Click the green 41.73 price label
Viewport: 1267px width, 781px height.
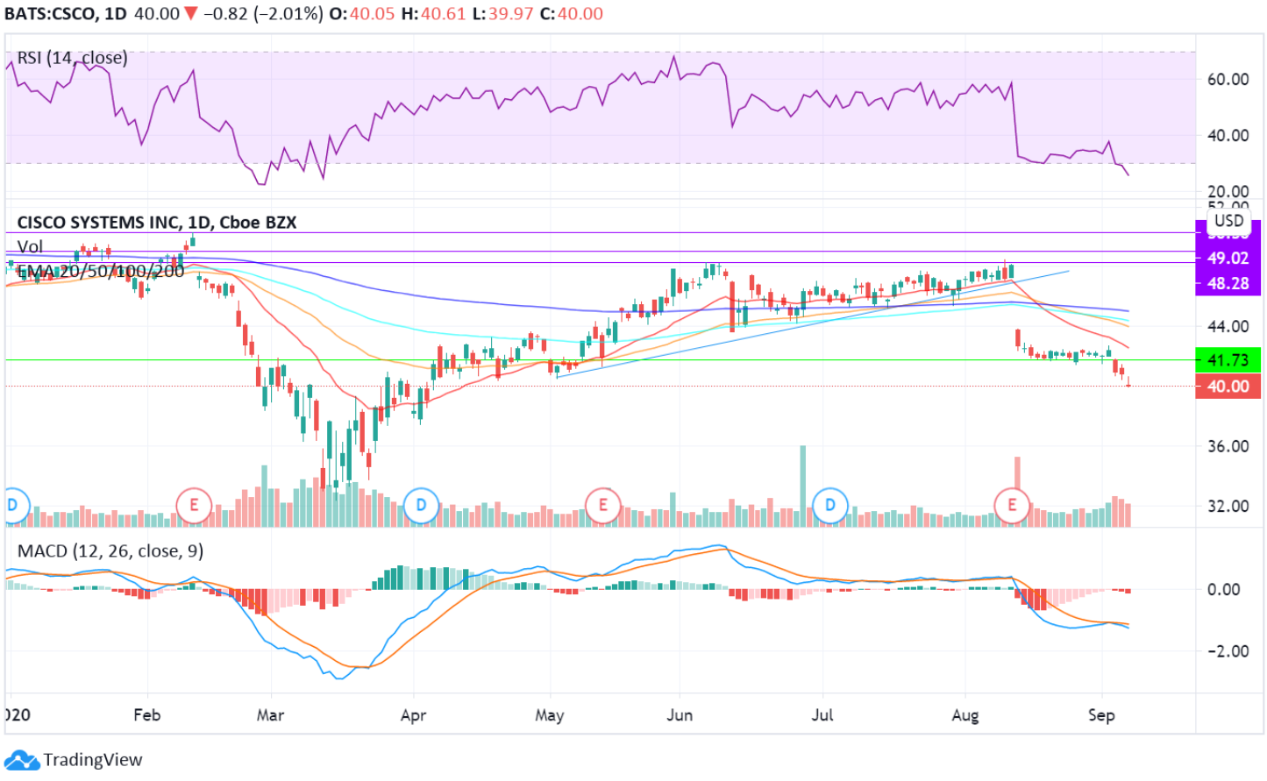(1228, 359)
